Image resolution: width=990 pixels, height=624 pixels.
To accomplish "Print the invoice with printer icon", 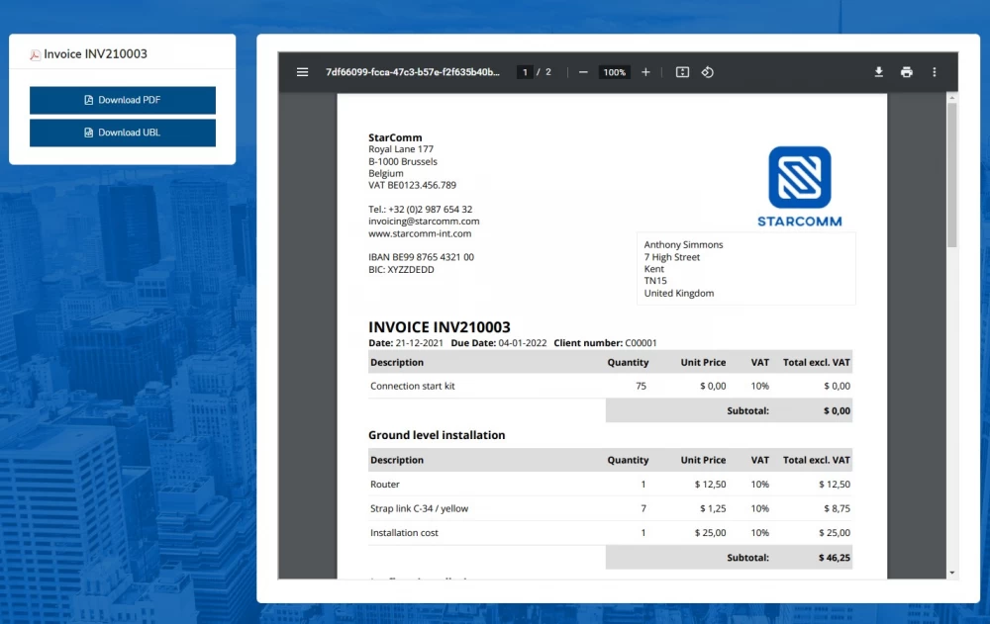I will pyautogui.click(x=906, y=72).
